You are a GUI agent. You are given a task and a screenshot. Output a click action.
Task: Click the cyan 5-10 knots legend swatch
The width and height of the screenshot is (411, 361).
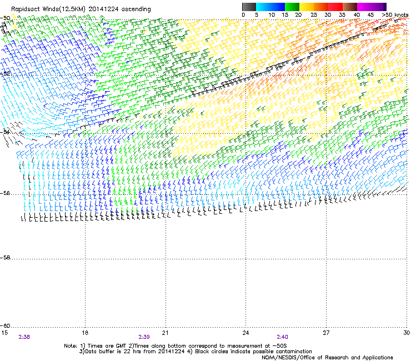point(263,7)
